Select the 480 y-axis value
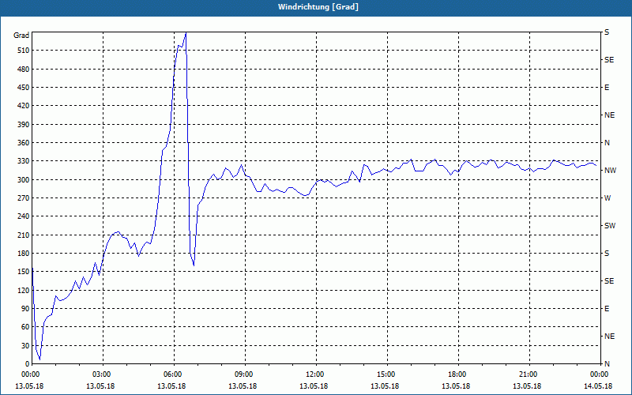 pyautogui.click(x=23, y=69)
